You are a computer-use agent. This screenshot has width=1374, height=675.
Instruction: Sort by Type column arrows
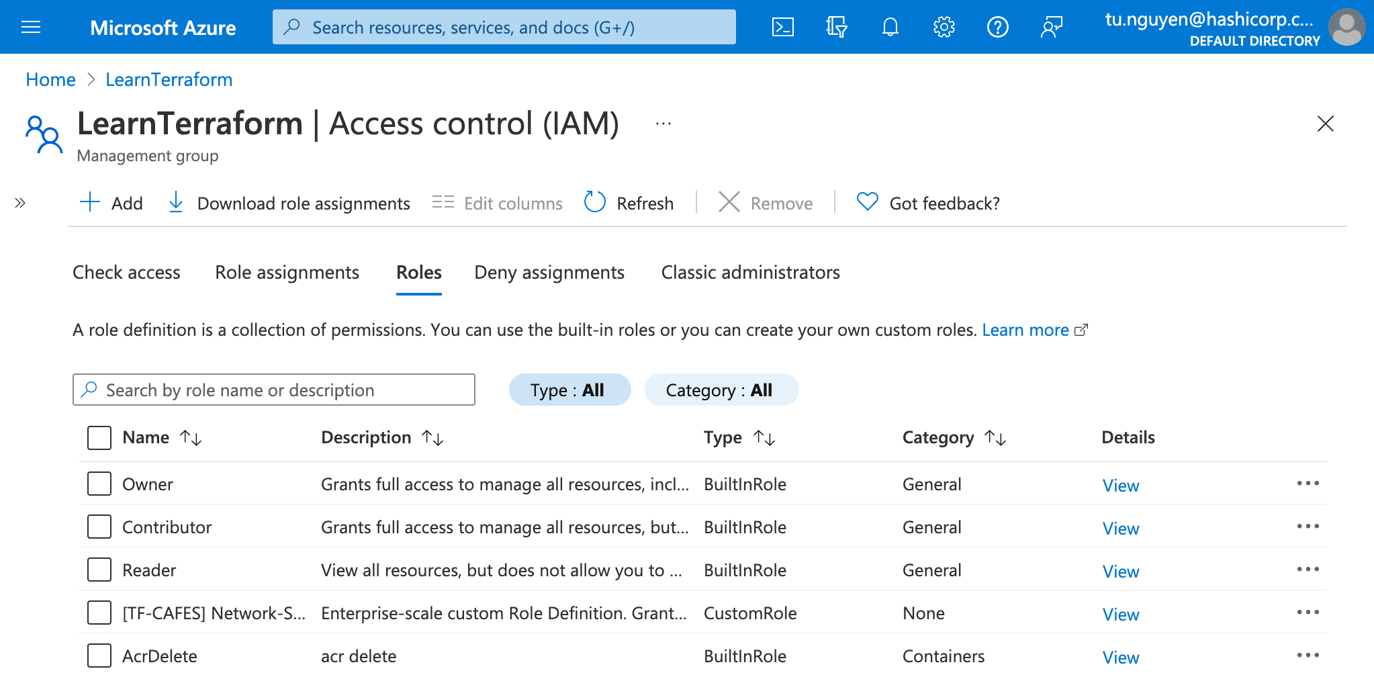pos(764,438)
